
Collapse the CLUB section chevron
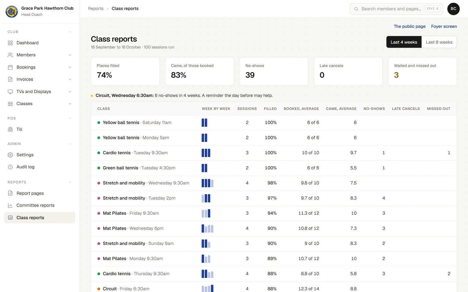(70, 32)
